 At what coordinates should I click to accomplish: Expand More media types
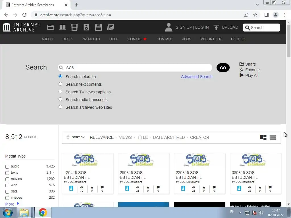(12, 204)
